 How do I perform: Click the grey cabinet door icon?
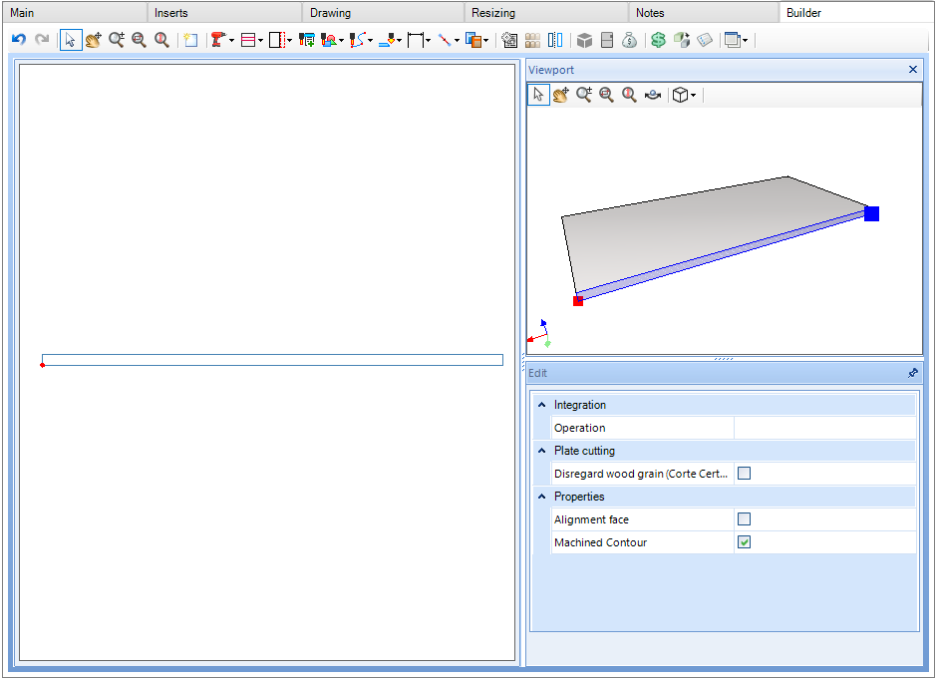coord(607,40)
